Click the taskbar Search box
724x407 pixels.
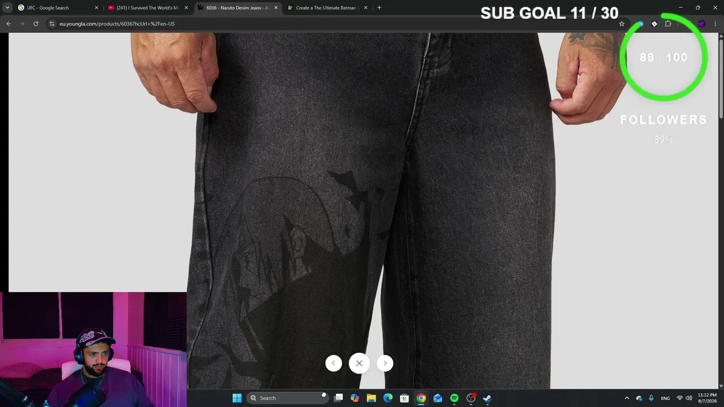287,398
